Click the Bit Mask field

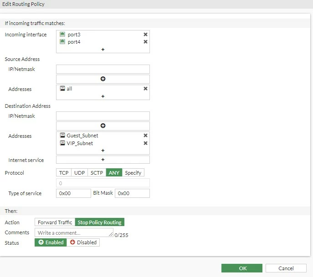tap(132, 193)
